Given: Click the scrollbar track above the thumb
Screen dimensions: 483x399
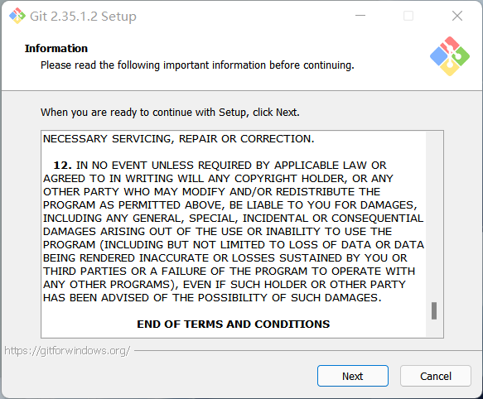Looking at the screenshot, I should [x=434, y=217].
